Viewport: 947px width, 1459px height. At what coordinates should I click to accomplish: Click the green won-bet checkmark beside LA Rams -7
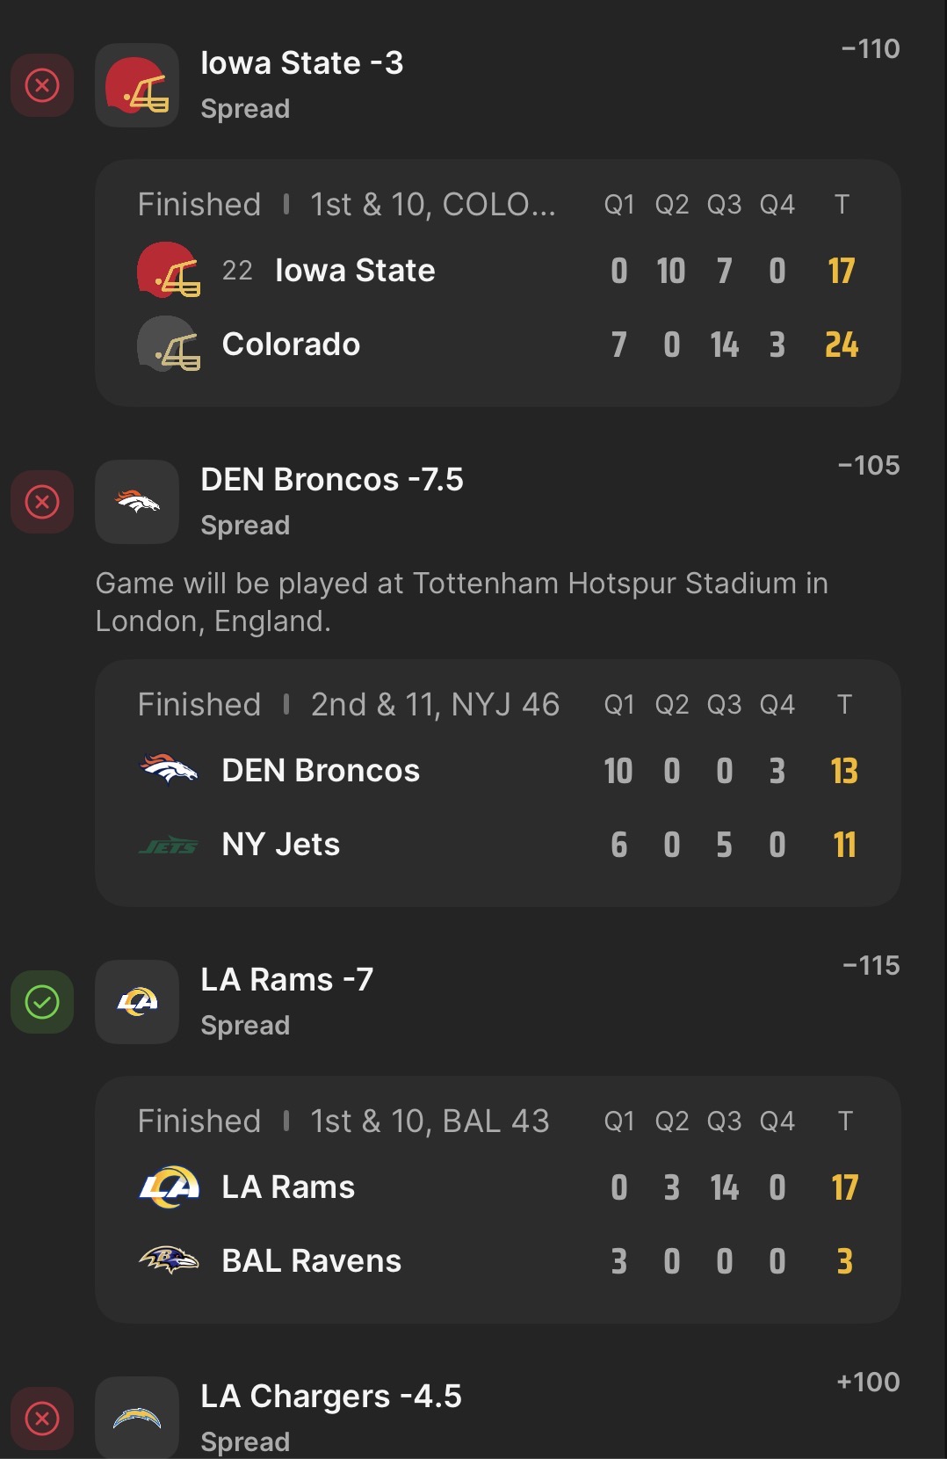42,1002
